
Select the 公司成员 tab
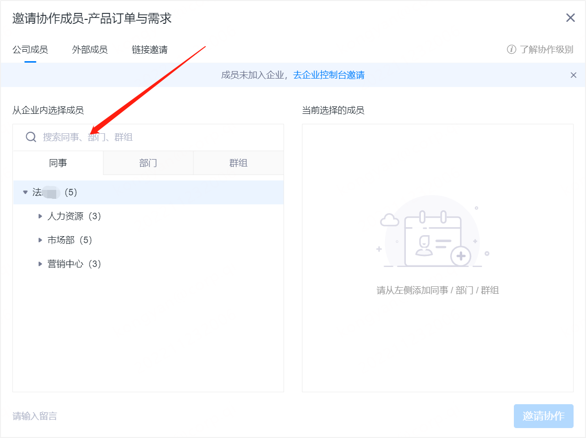point(30,50)
